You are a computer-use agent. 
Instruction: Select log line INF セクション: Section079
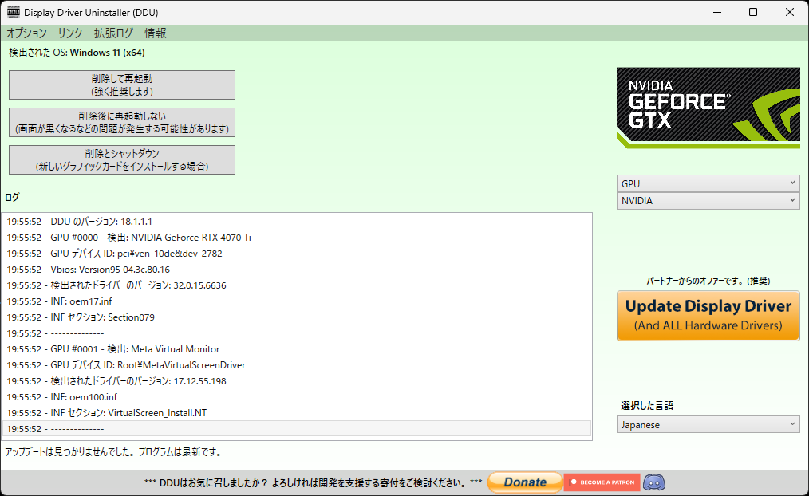click(297, 317)
